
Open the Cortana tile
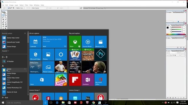coord(61,55)
